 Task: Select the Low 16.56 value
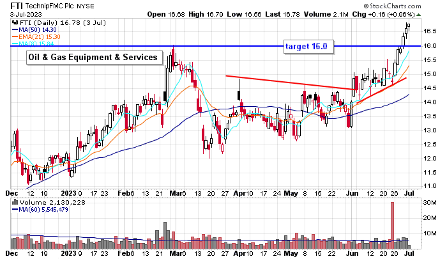244,14
